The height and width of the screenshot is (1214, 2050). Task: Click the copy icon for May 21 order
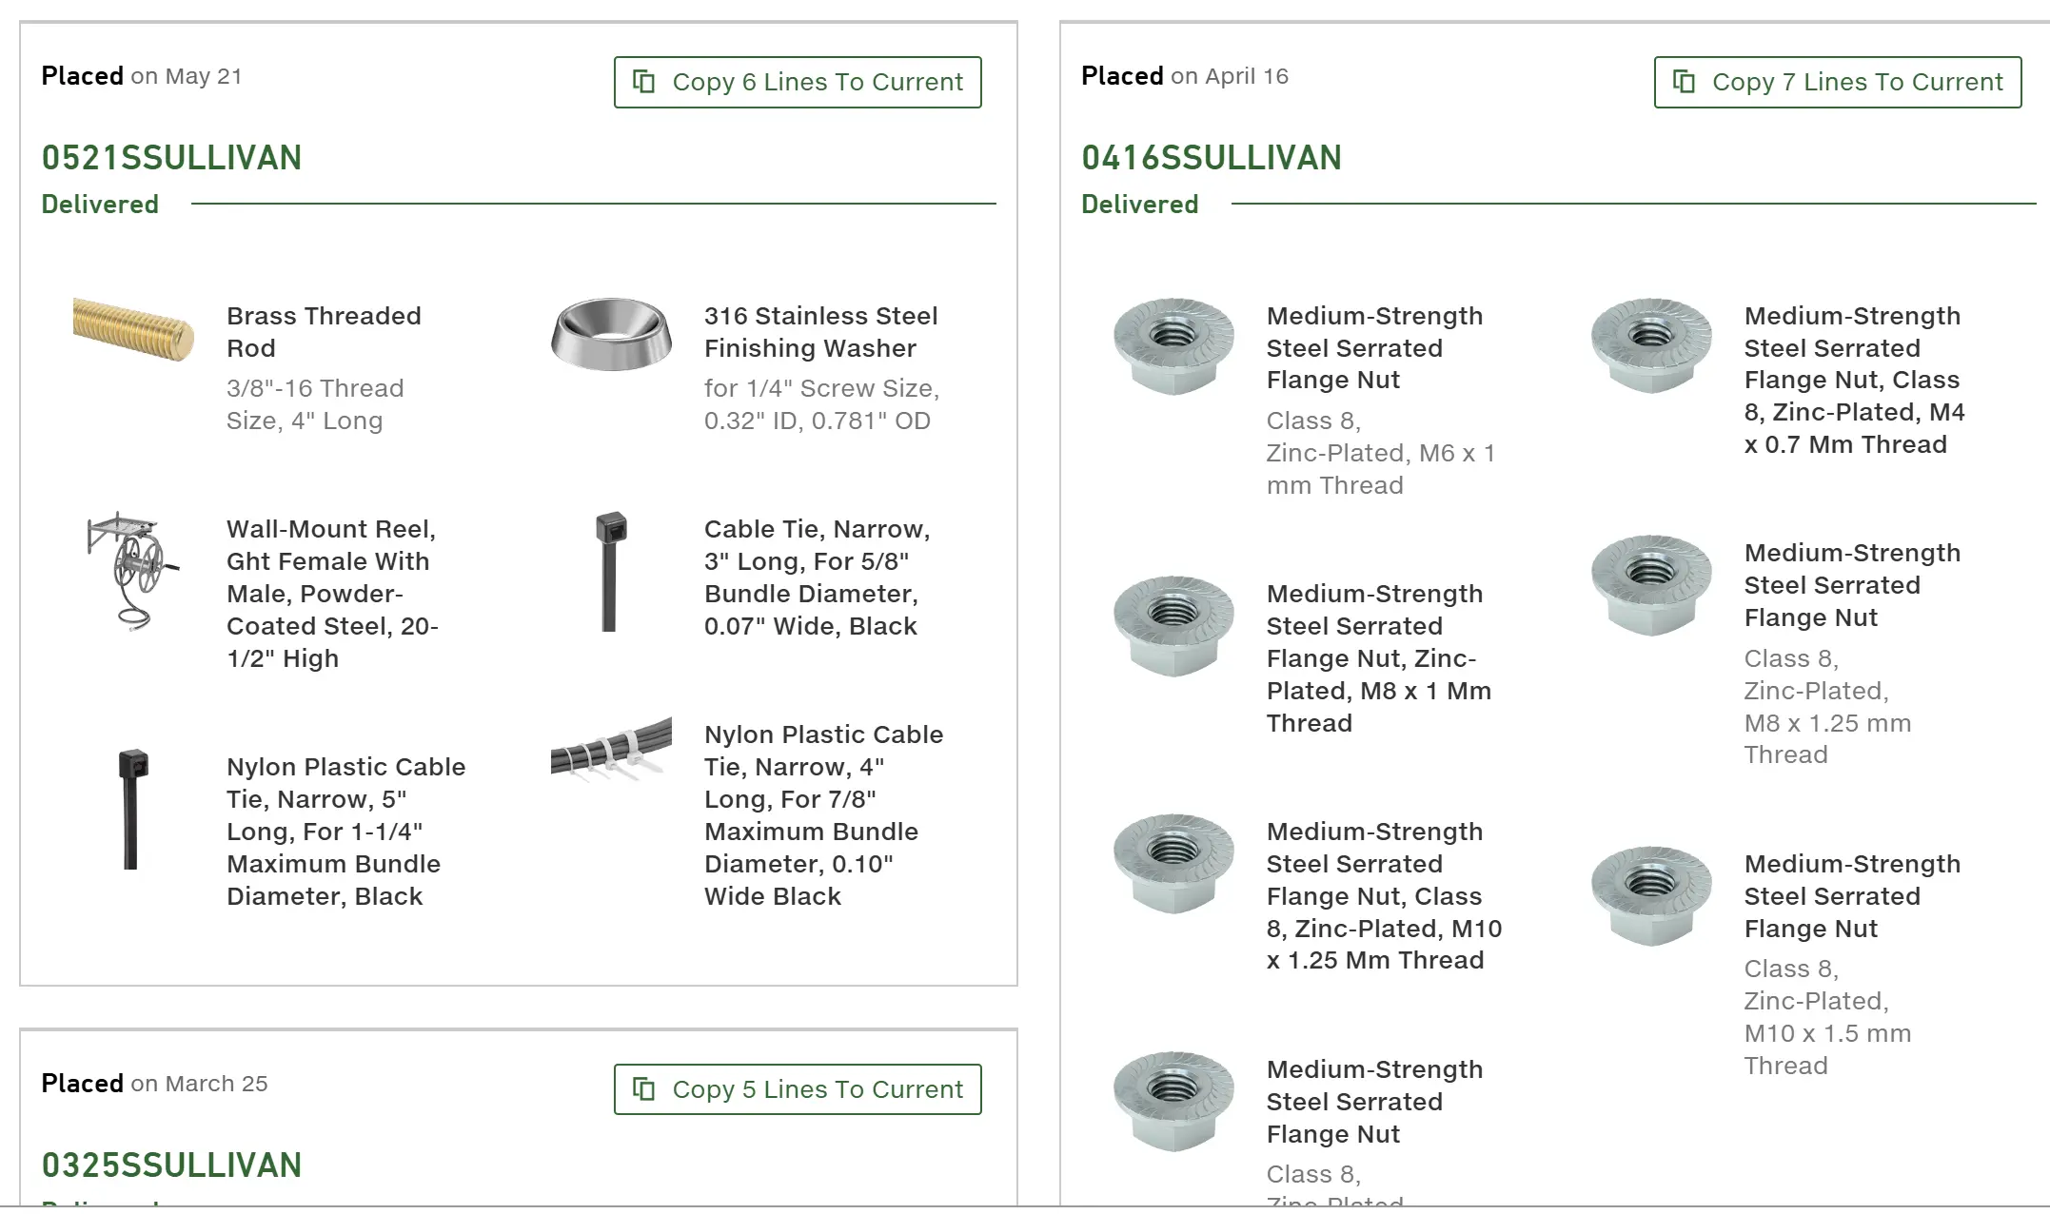pyautogui.click(x=644, y=82)
